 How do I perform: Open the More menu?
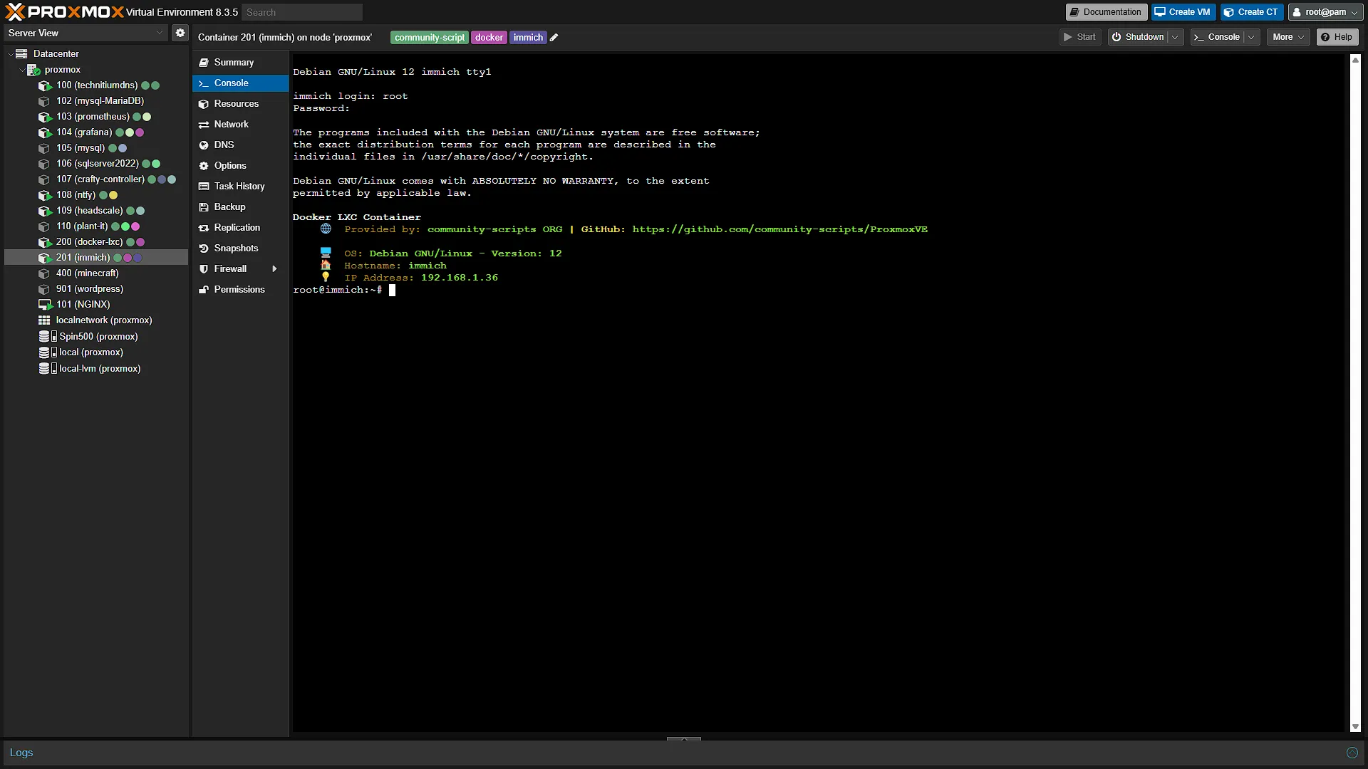click(x=1288, y=37)
